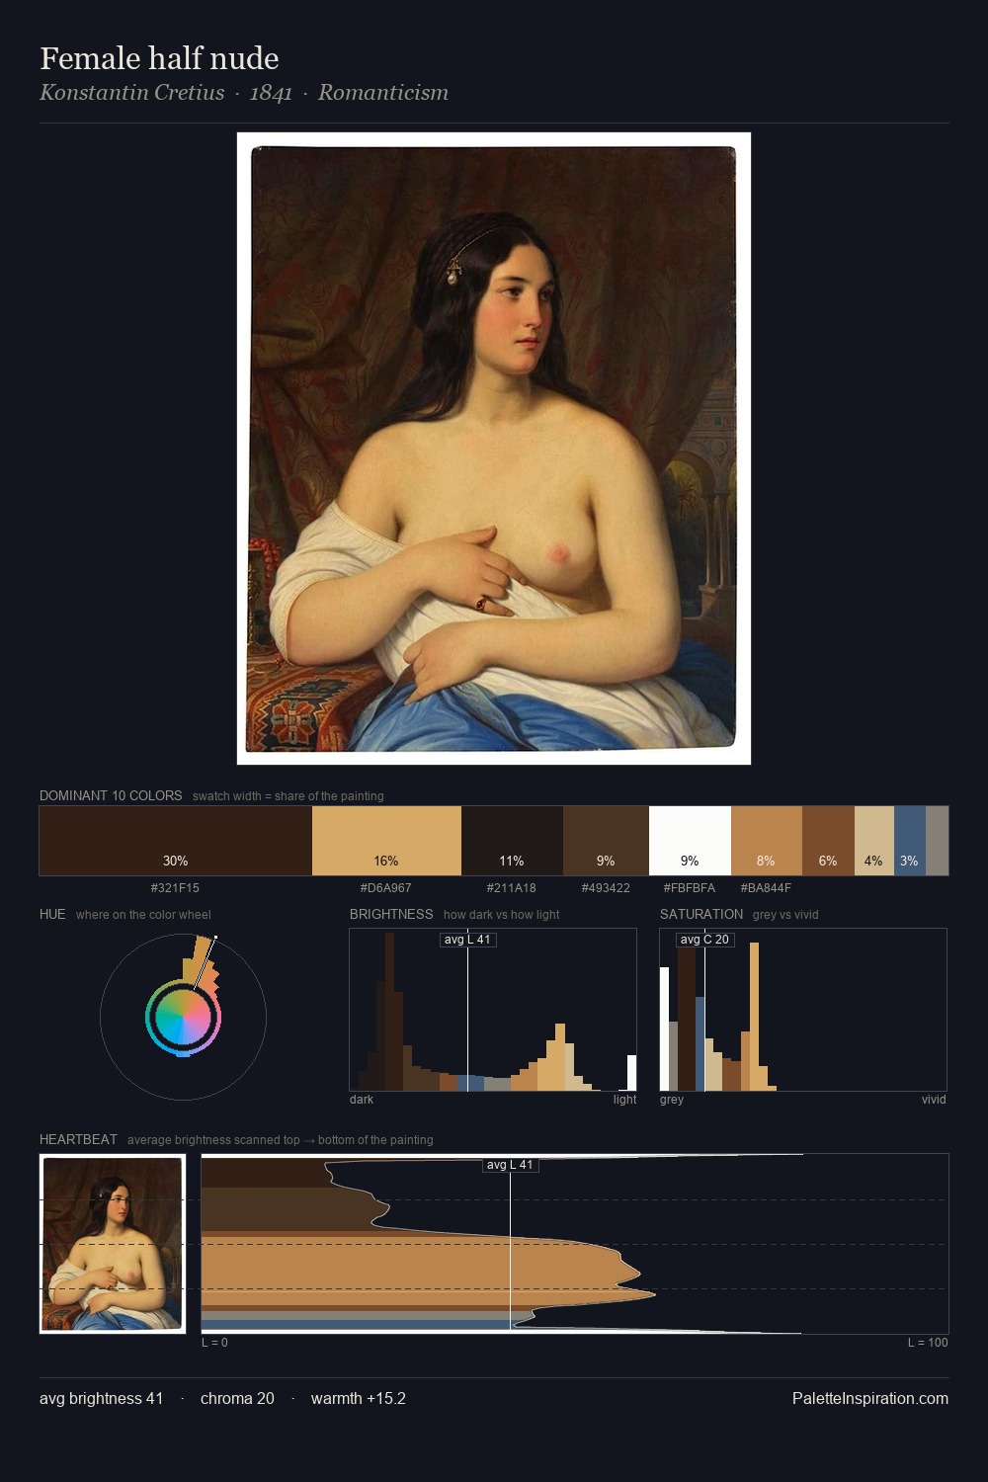
Task: Click the 'grey vs vivid' caption
Action: tap(785, 915)
